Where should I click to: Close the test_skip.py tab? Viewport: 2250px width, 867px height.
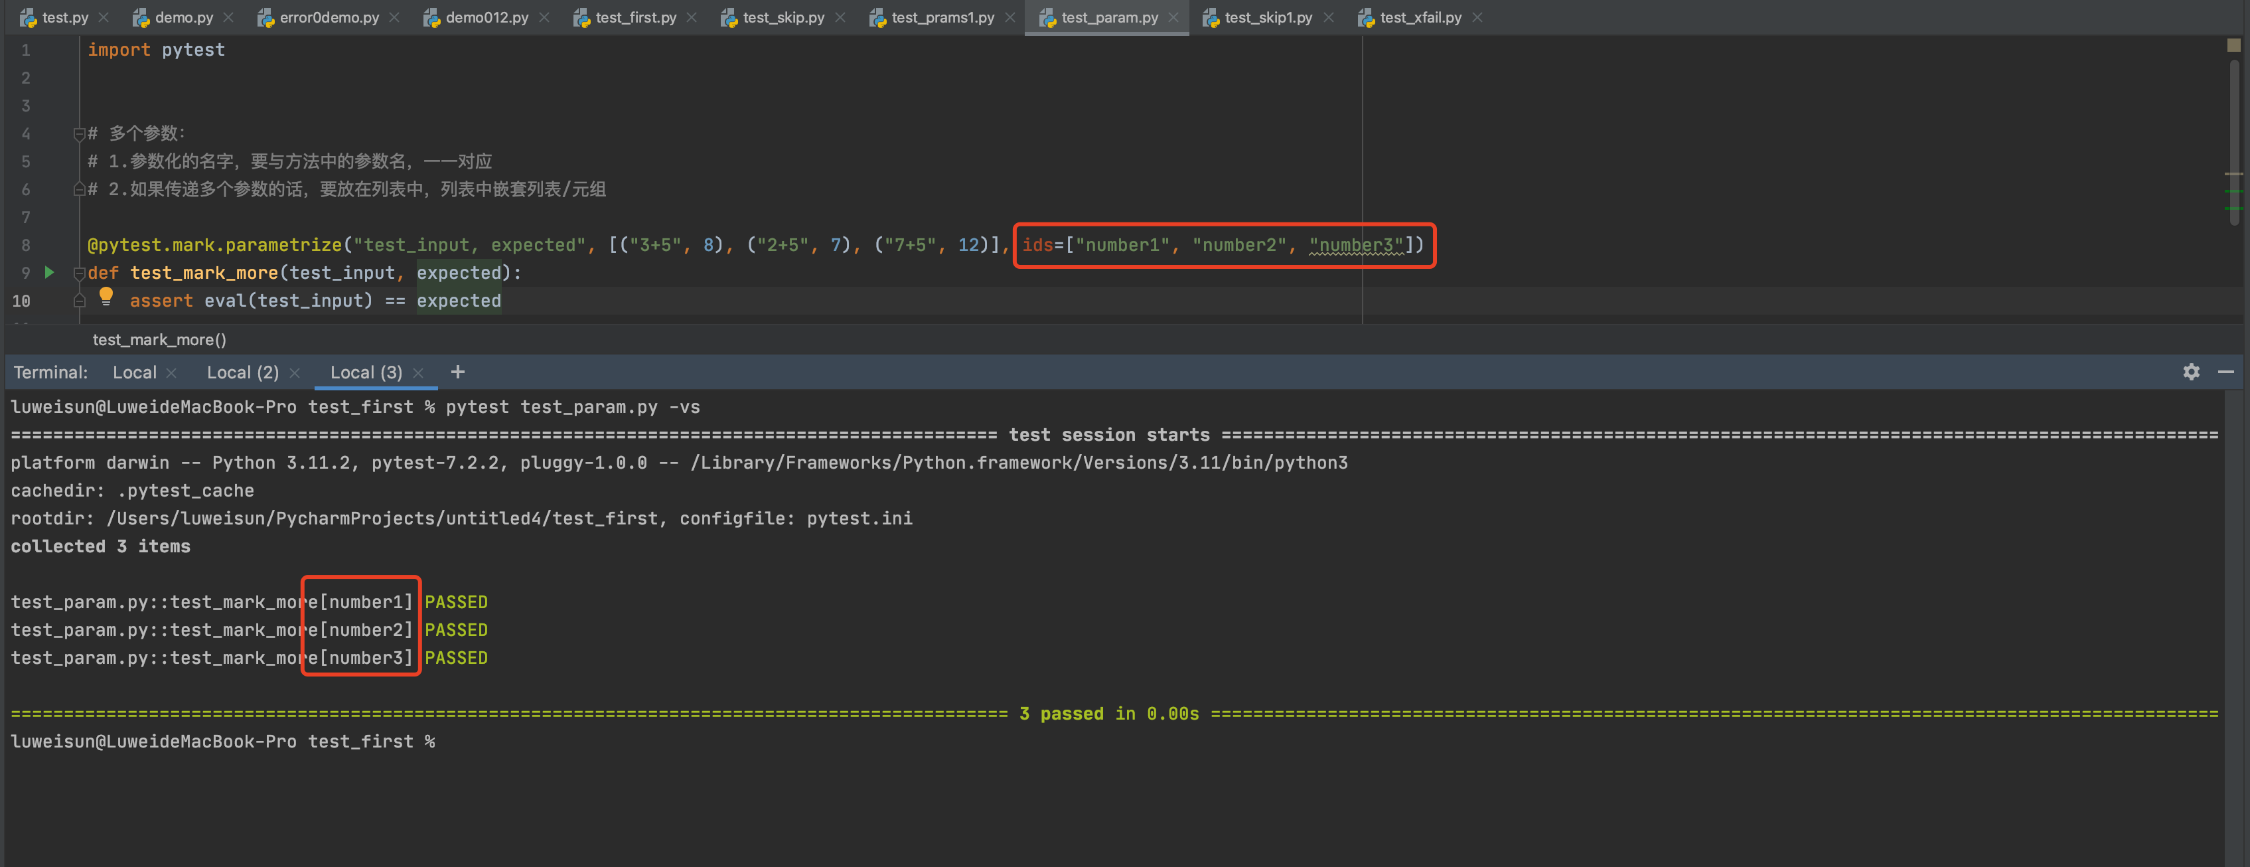(840, 17)
